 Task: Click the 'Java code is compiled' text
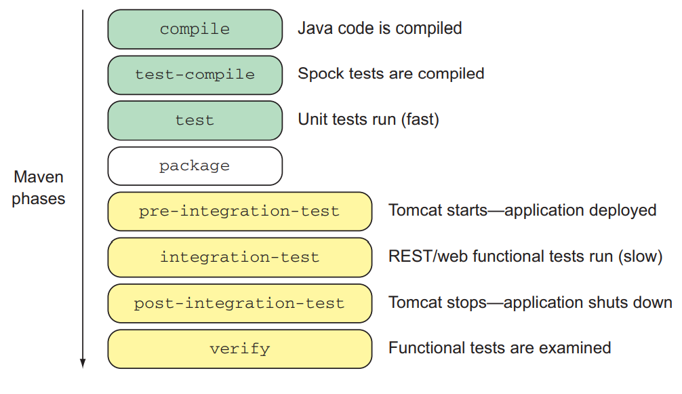(380, 28)
